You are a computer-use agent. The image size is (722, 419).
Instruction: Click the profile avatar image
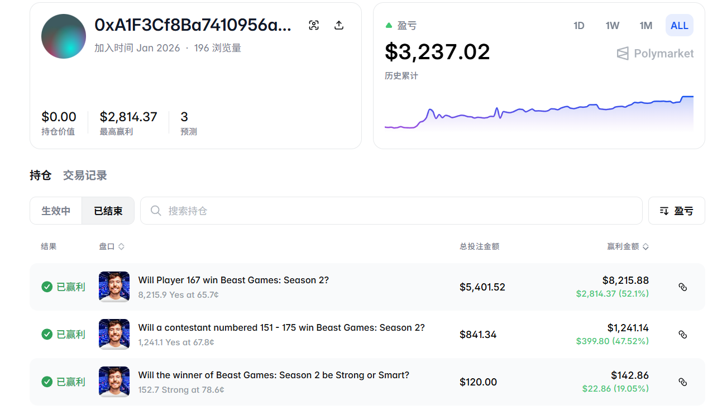[64, 36]
